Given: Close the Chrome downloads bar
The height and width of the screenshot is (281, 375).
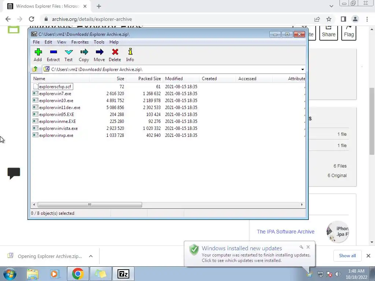Looking at the screenshot, I should pyautogui.click(x=368, y=256).
